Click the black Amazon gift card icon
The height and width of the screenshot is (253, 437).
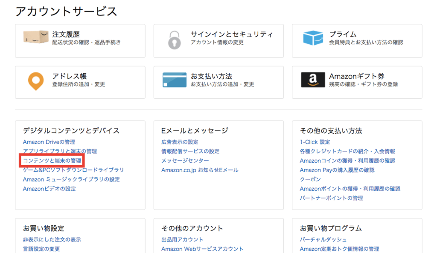[313, 80]
